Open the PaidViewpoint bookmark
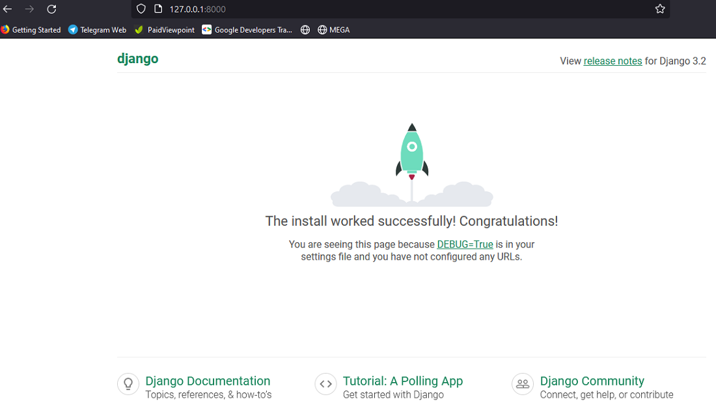This screenshot has width=716, height=414. click(x=165, y=30)
